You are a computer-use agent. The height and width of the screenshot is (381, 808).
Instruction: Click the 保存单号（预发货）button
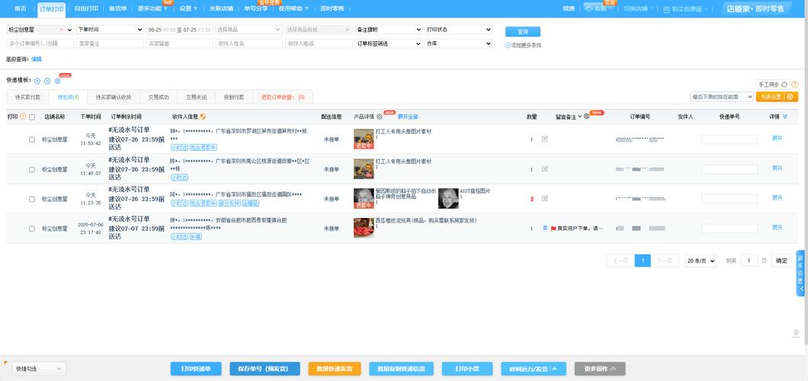[265, 369]
